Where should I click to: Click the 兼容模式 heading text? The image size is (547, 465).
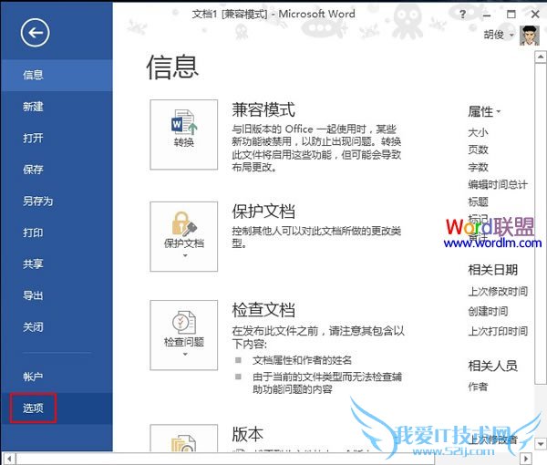point(263,110)
